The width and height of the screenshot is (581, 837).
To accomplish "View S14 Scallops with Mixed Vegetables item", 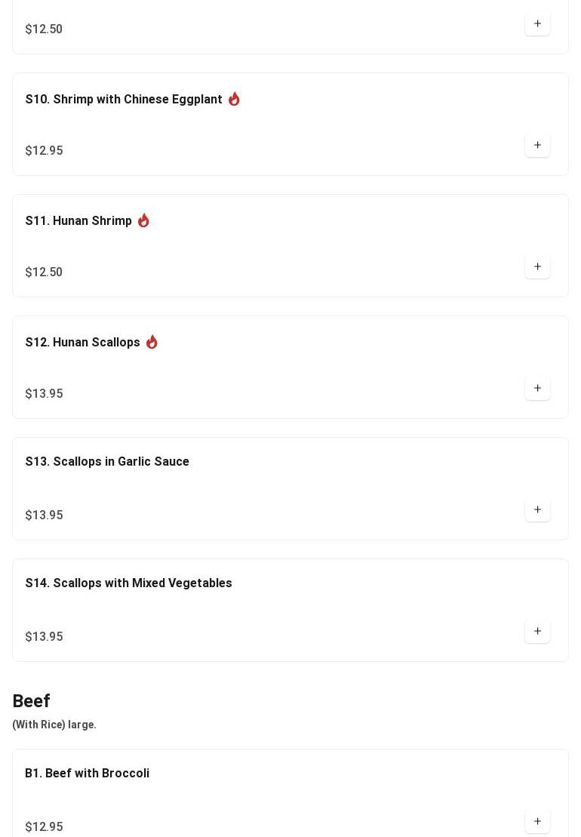I will pos(128,583).
